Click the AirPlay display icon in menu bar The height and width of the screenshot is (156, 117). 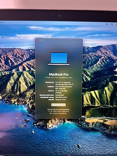107,24
